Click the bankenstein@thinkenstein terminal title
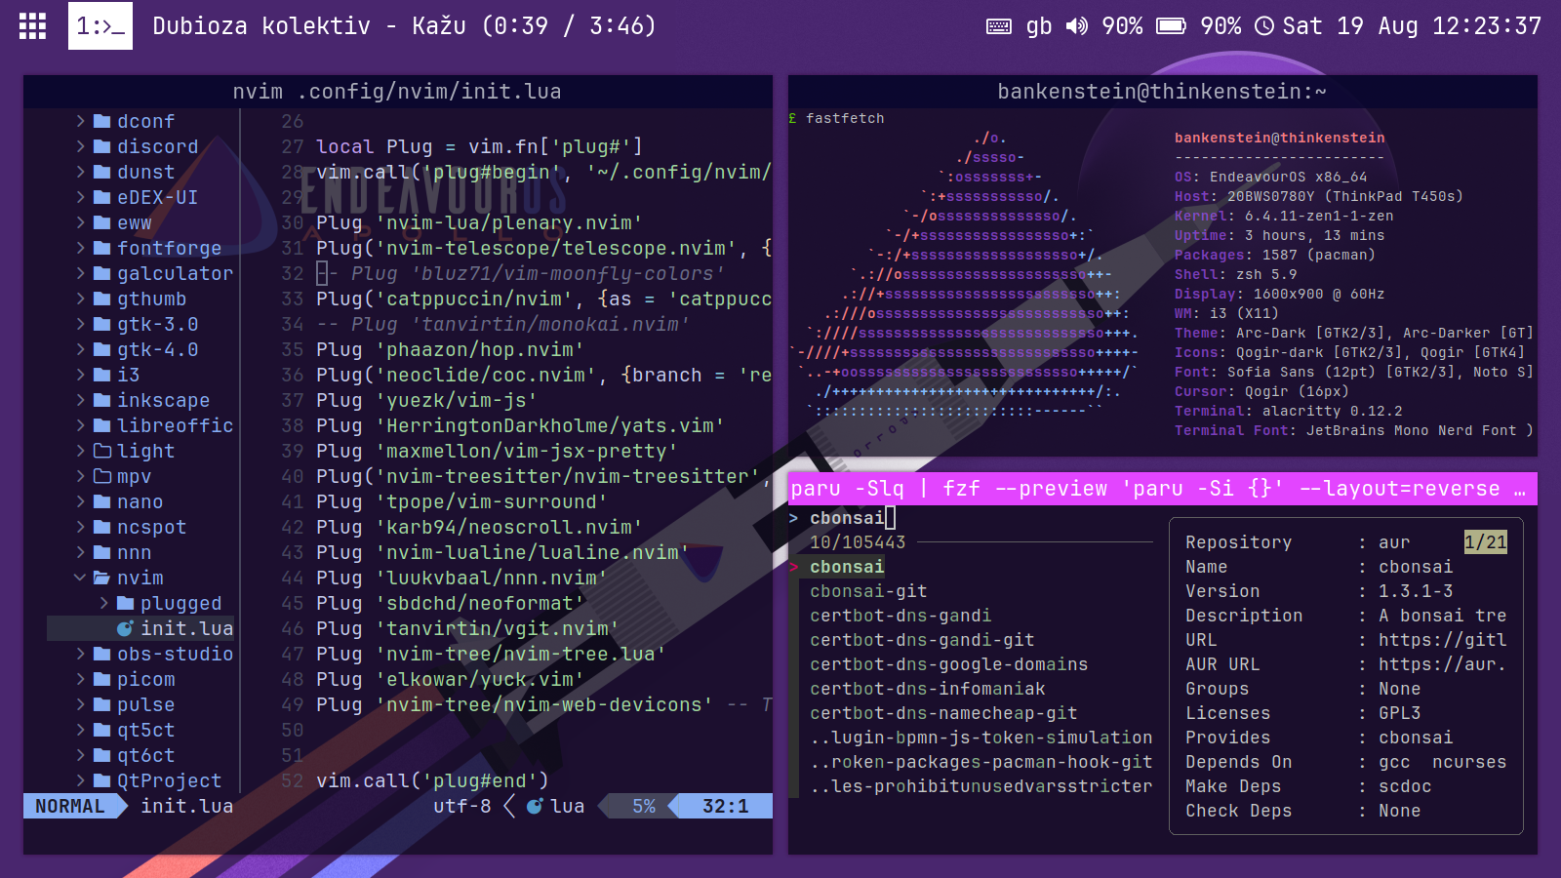This screenshot has height=878, width=1561. point(1162,92)
